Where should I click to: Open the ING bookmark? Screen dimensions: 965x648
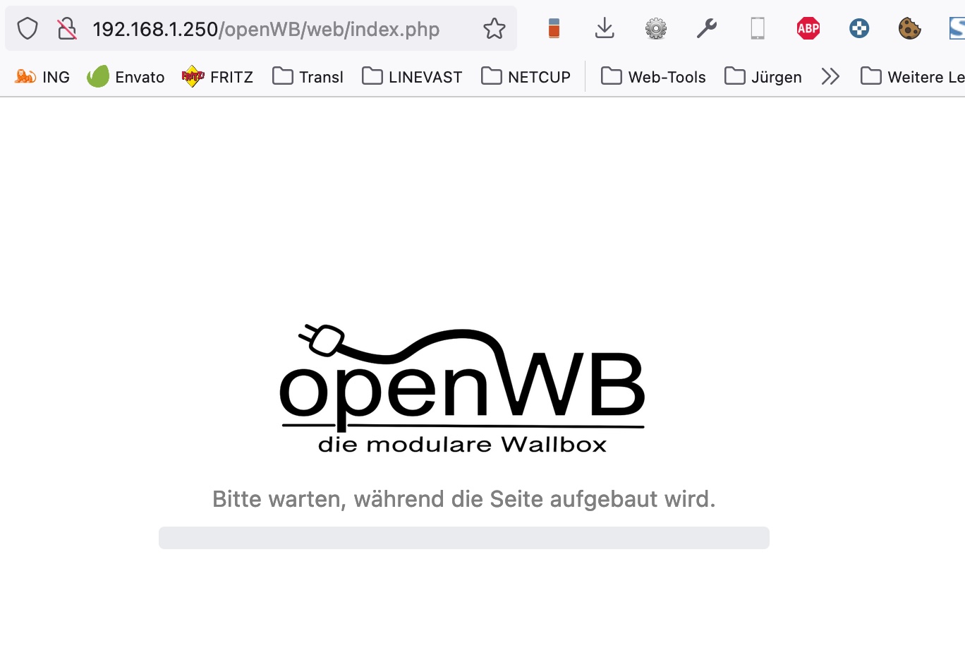[42, 77]
